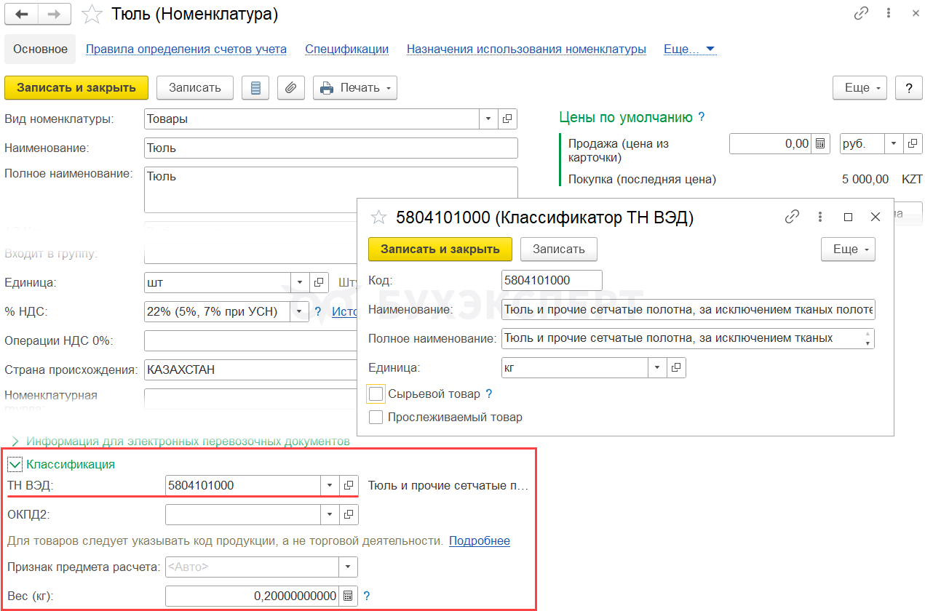Image resolution: width=925 pixels, height=611 pixels.
Task: Copy link icon in main window header
Action: click(x=862, y=13)
